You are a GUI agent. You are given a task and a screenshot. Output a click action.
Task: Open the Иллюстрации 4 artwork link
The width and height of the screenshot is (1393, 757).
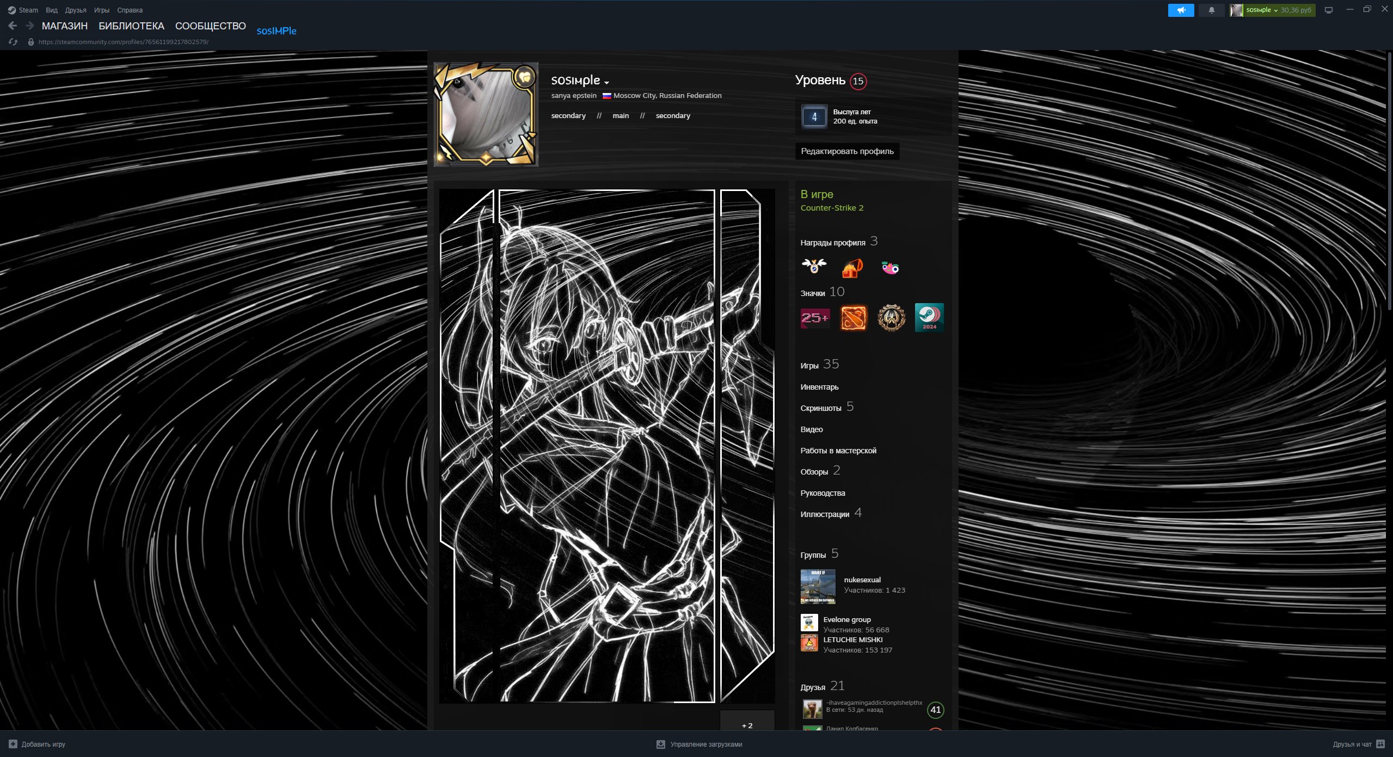pyautogui.click(x=831, y=513)
